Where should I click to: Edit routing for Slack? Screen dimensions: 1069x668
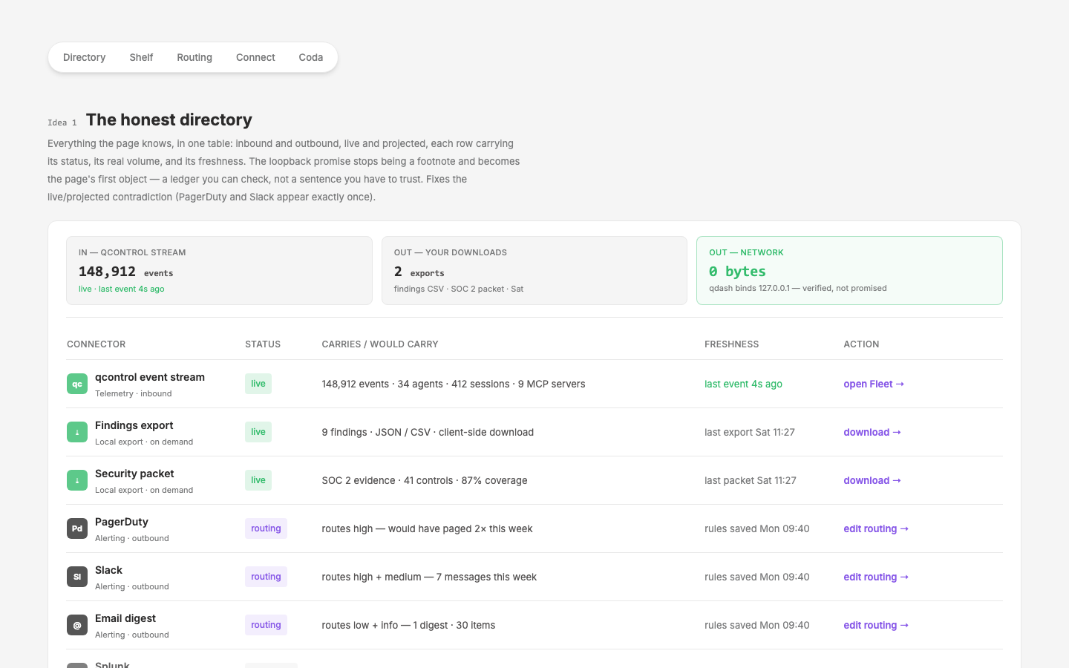pos(876,577)
